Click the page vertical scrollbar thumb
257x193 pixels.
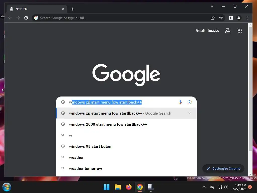pos(250,89)
